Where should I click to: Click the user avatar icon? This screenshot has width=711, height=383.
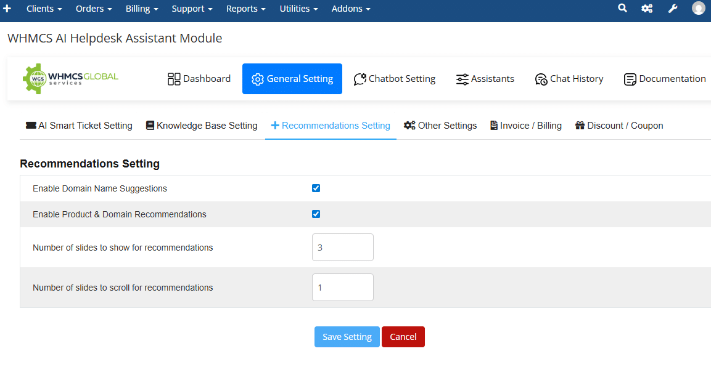coord(698,9)
